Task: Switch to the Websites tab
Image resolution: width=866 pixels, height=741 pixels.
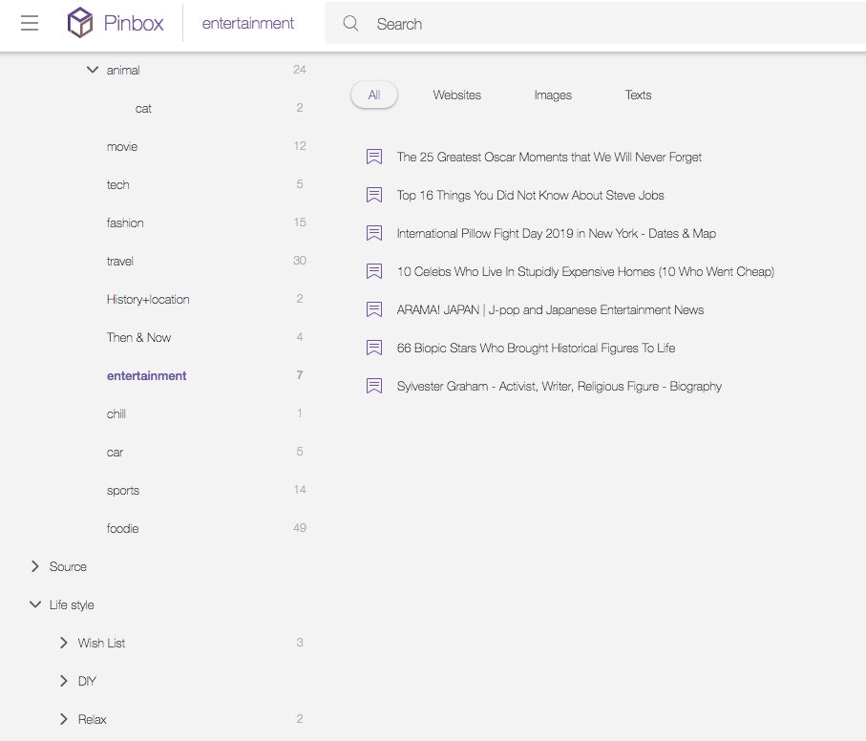Action: [456, 95]
